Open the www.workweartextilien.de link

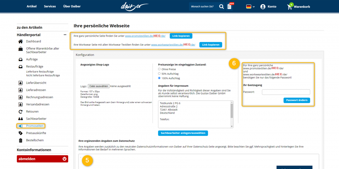[x=173, y=45]
